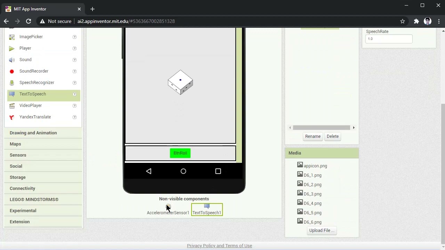Select AccelerometerSensor1 non-visible component
This screenshot has height=250, width=445.
point(168,210)
